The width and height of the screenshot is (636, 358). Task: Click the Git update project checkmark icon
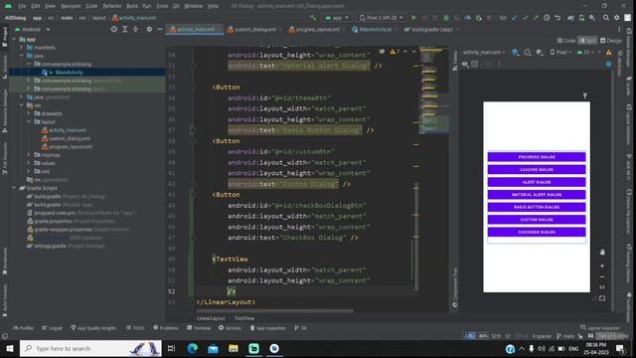point(515,18)
